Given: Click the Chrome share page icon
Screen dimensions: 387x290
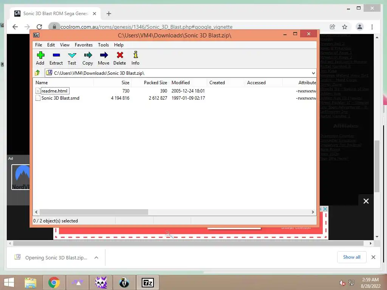Looking at the screenshot, I should coord(333,27).
